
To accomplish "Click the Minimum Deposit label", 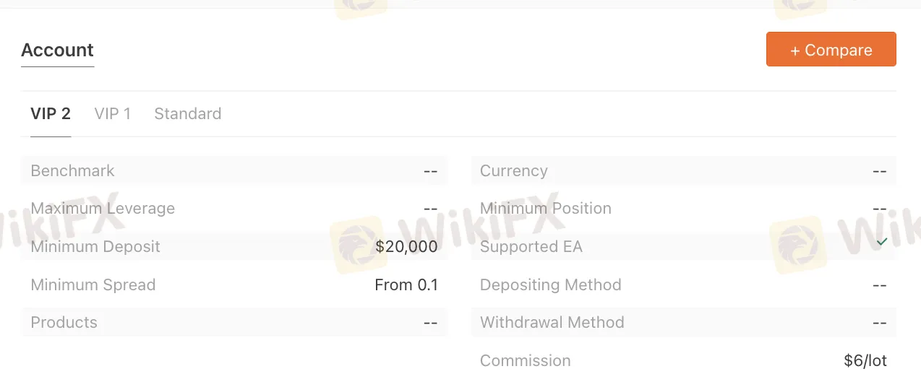I will 95,247.
